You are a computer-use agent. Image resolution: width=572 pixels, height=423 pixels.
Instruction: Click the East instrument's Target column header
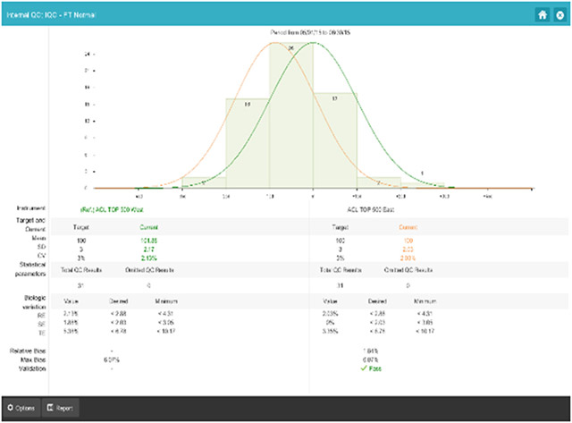tap(340, 227)
